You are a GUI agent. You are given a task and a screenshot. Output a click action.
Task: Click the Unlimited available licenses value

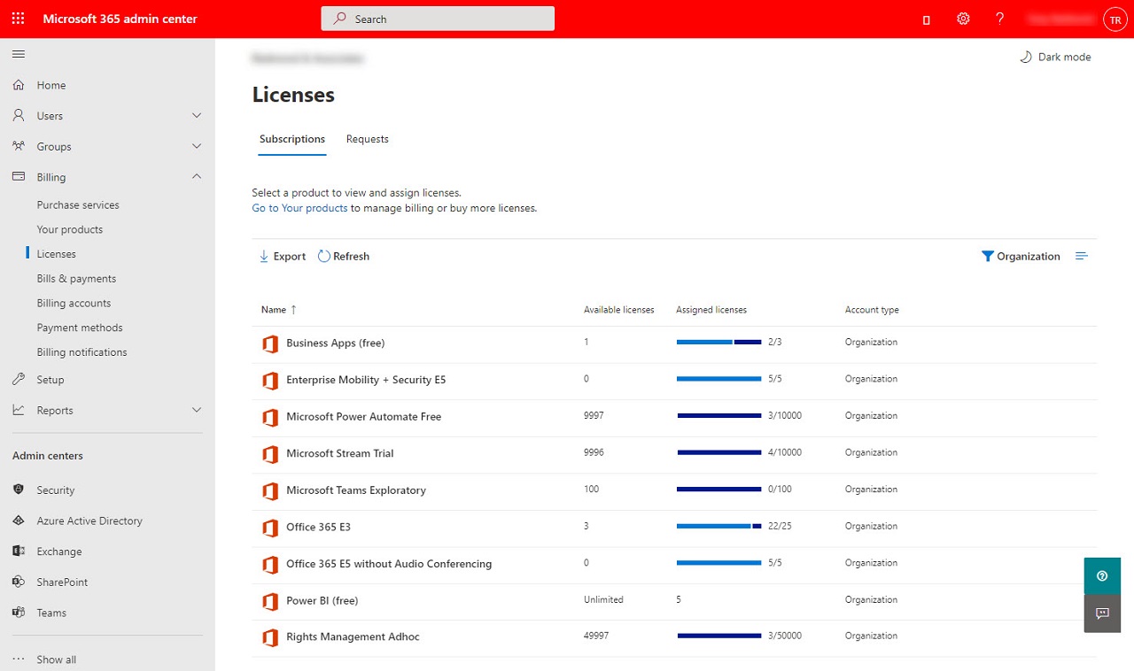pyautogui.click(x=603, y=599)
